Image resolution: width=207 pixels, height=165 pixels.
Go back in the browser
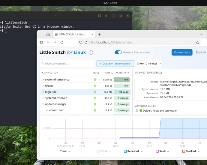tap(48, 42)
